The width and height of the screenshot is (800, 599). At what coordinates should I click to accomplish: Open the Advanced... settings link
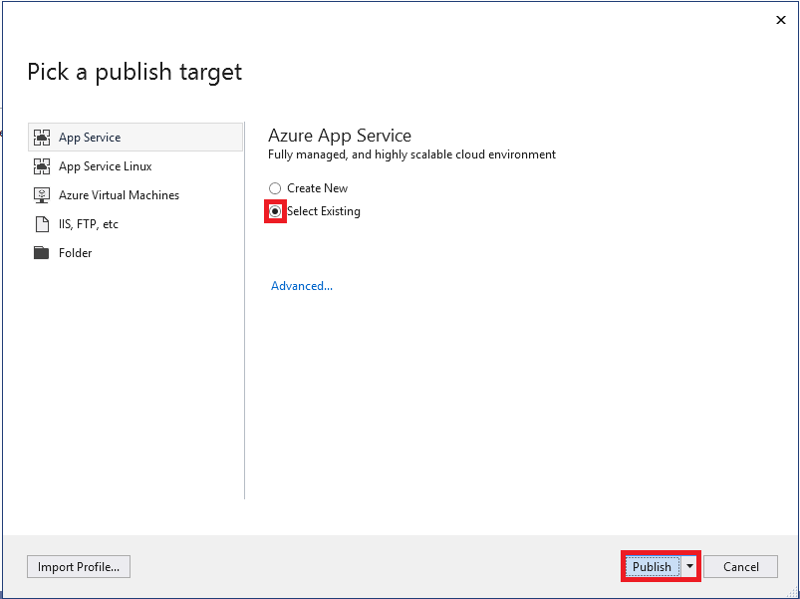(302, 286)
